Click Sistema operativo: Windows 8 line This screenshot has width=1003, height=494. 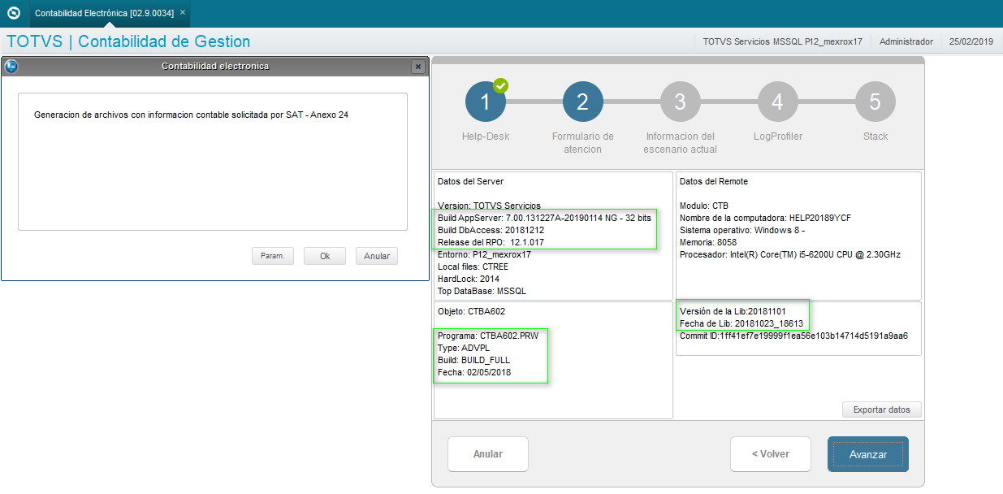(742, 230)
